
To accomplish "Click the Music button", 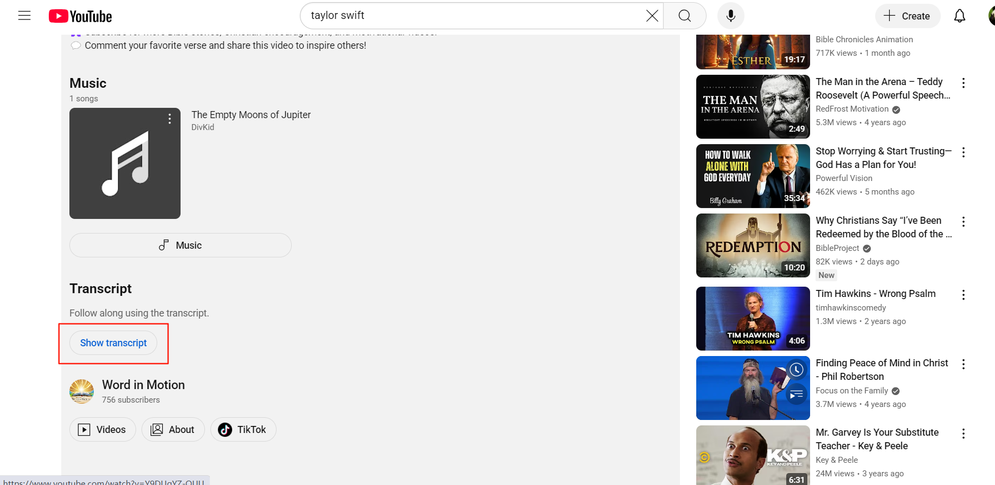I will point(181,245).
